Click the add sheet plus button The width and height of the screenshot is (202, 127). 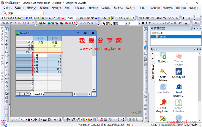pos(24,94)
